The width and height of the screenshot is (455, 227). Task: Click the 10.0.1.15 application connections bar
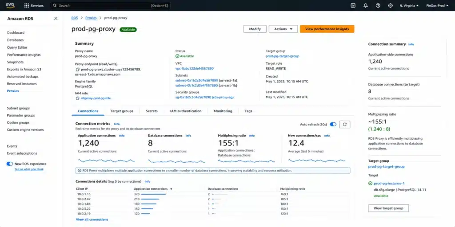click(x=153, y=194)
